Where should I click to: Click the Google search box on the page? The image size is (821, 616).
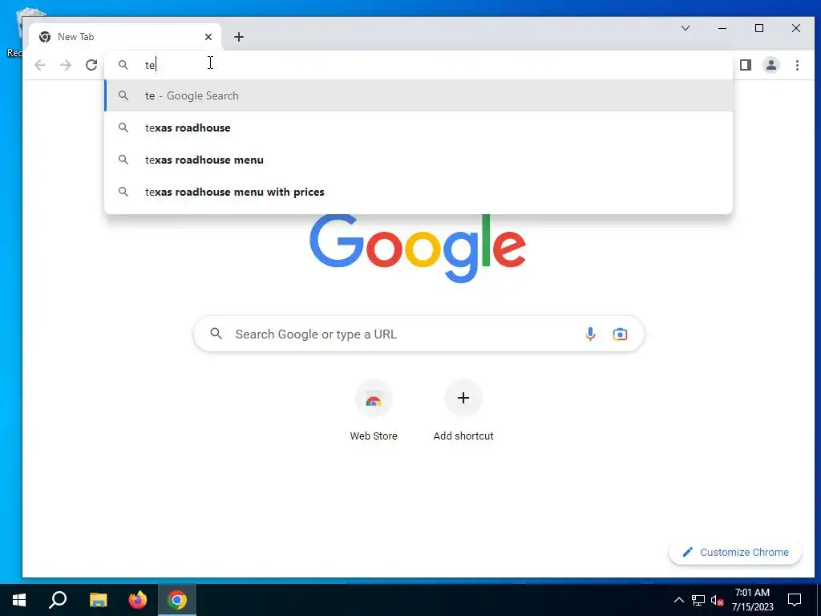(x=419, y=334)
